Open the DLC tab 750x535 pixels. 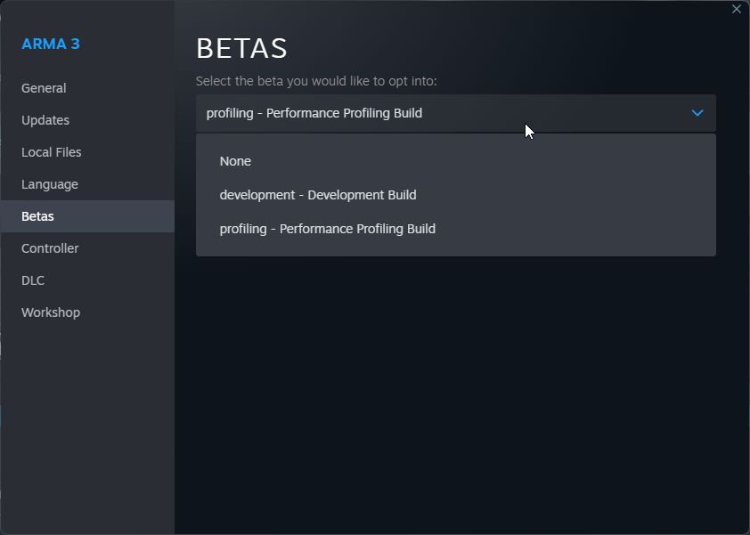[x=87, y=280]
